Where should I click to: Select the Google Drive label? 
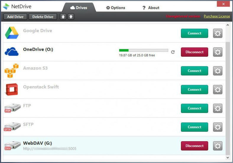38,31
